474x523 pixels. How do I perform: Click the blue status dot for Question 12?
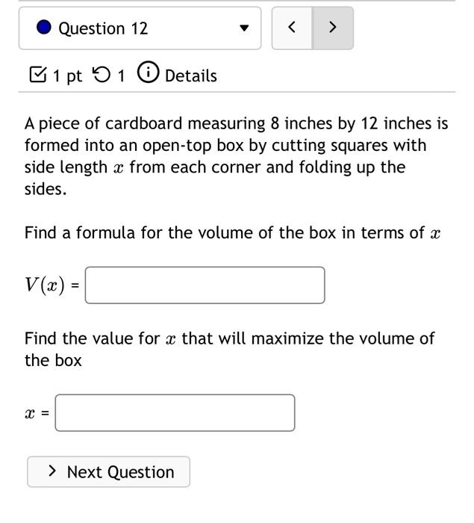[43, 28]
